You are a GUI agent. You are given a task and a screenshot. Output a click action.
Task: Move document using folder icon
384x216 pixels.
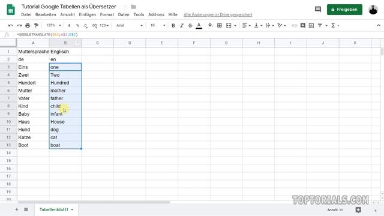133,7
